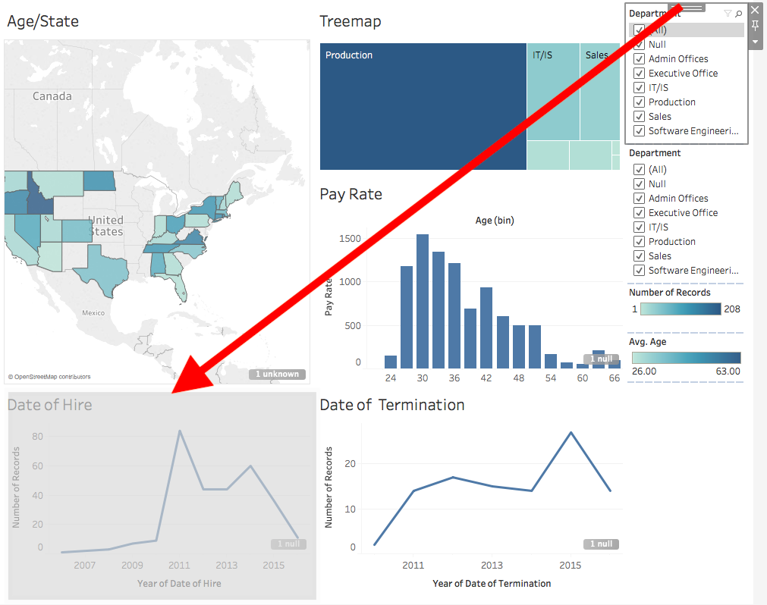
Task: Click the '63.00' maximum of Avg. Age legend
Action: (x=728, y=371)
